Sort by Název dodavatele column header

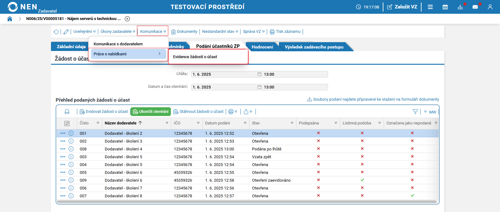click(121, 123)
